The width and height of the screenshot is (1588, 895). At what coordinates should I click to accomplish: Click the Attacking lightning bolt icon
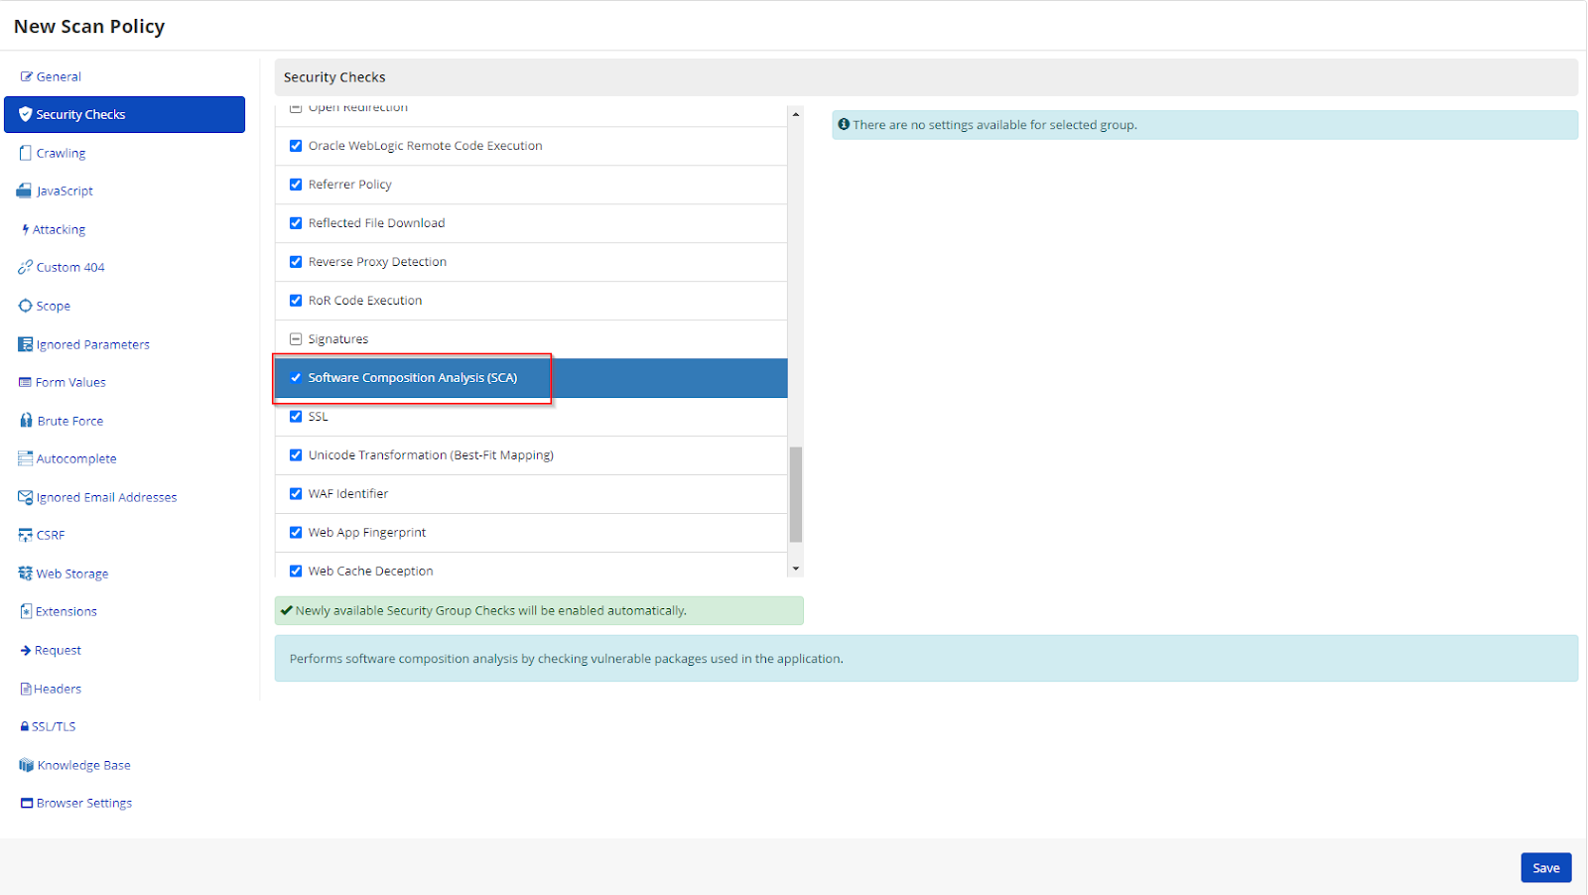click(x=26, y=229)
